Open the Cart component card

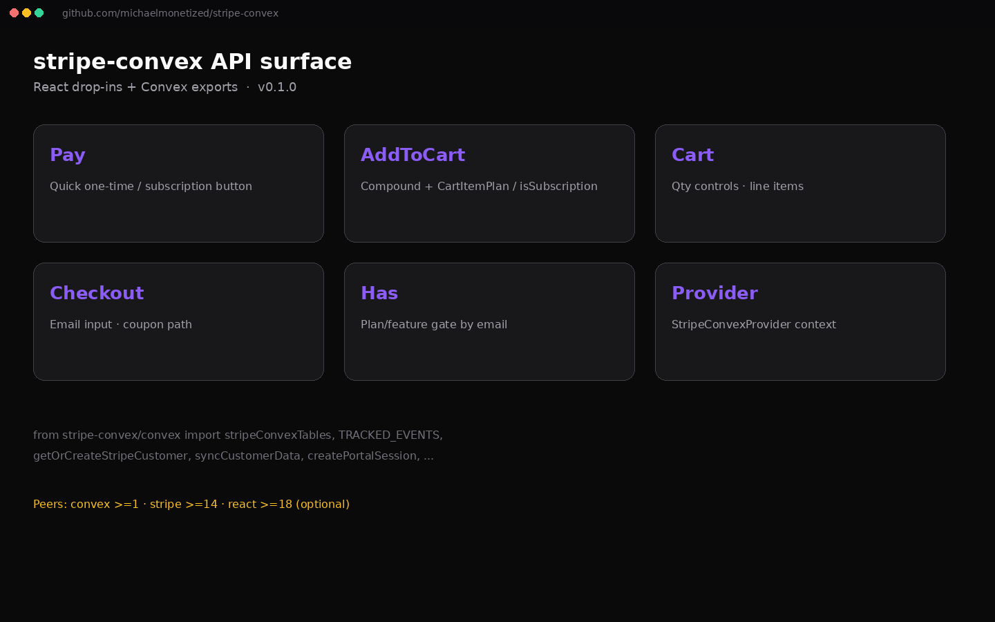coord(800,183)
